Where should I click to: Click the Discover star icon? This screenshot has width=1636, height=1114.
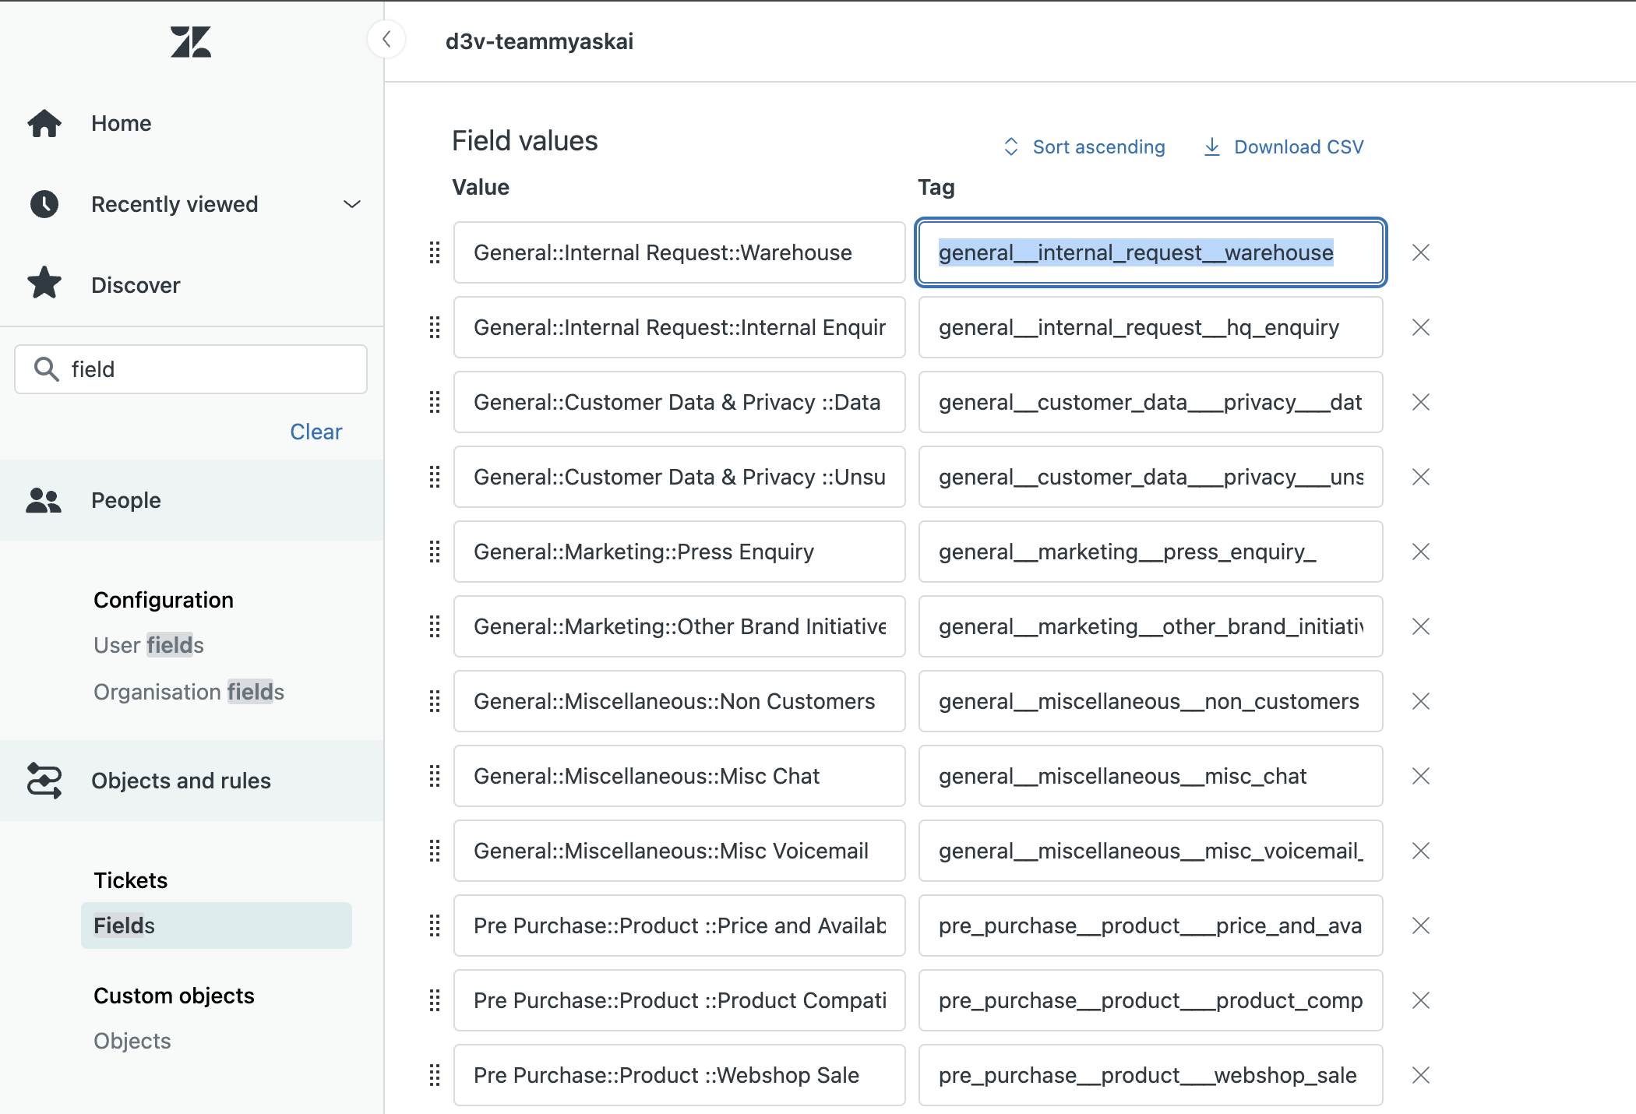(44, 284)
